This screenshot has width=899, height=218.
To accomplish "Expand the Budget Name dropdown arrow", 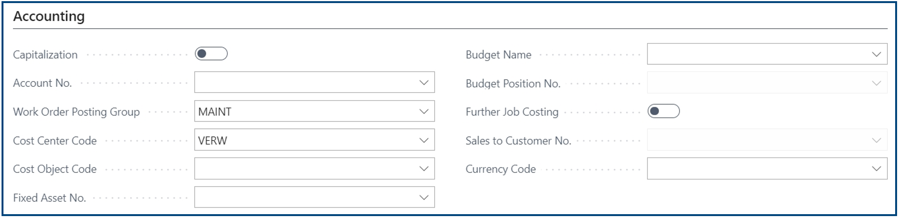I will (x=876, y=54).
